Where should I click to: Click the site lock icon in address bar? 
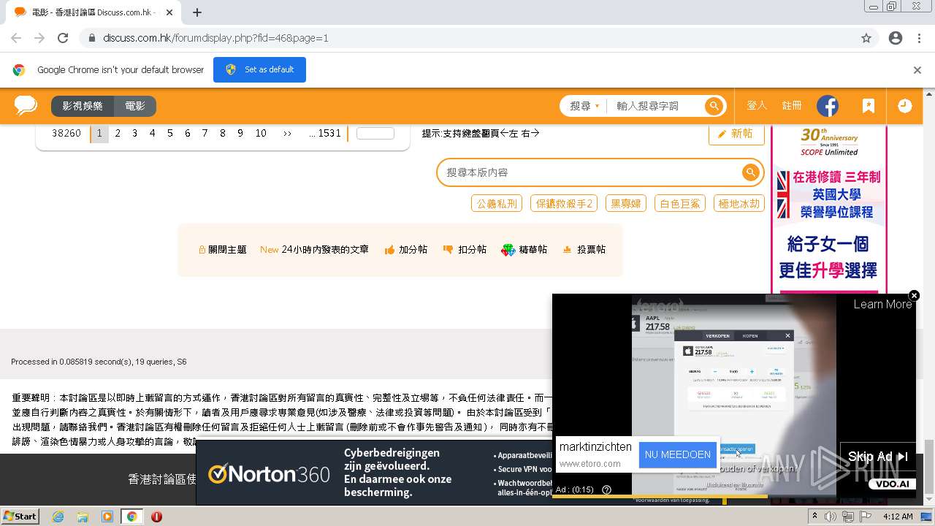tap(92, 38)
